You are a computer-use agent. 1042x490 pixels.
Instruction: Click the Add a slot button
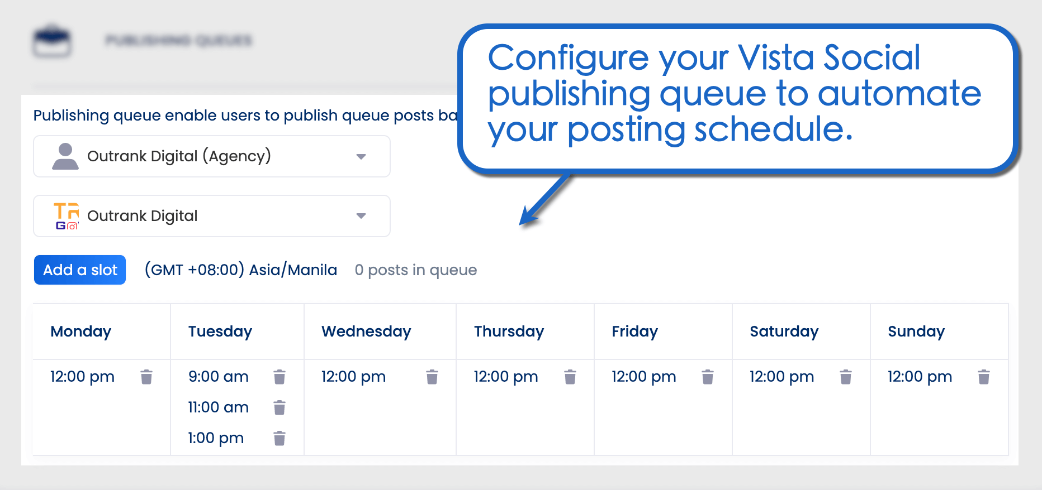pos(80,270)
